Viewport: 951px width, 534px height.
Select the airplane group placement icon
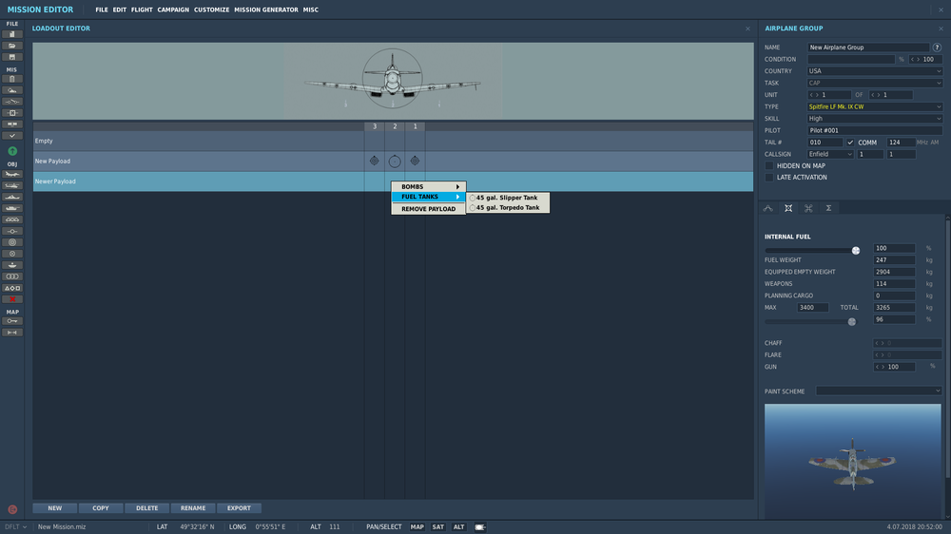12,174
